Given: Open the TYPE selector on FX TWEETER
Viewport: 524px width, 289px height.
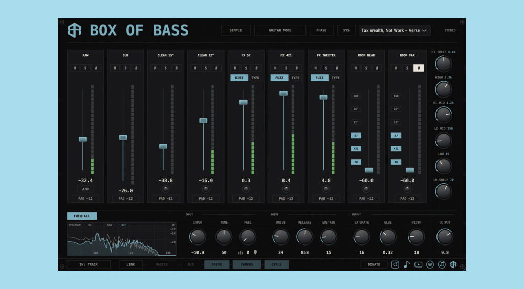Looking at the screenshot, I should click(336, 78).
